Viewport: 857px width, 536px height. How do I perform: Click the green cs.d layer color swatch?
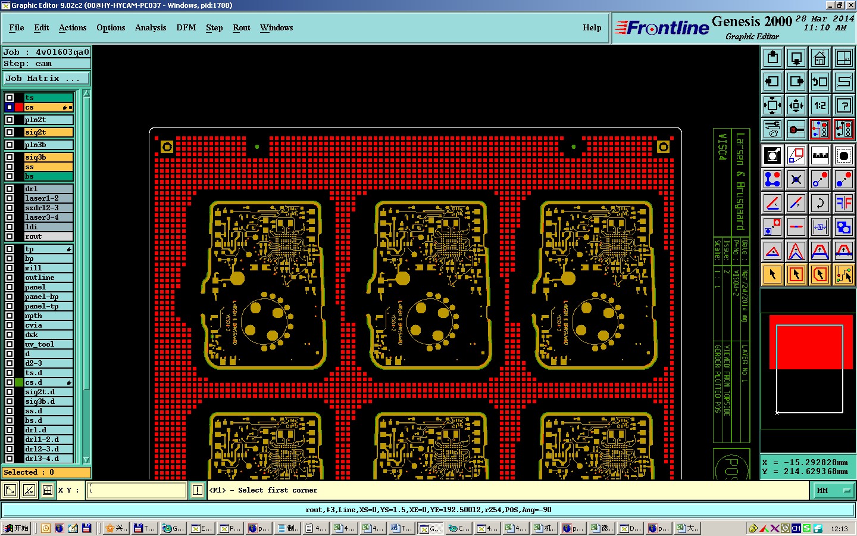pos(19,382)
